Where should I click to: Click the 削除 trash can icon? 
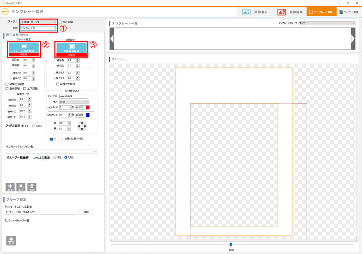click(x=32, y=187)
